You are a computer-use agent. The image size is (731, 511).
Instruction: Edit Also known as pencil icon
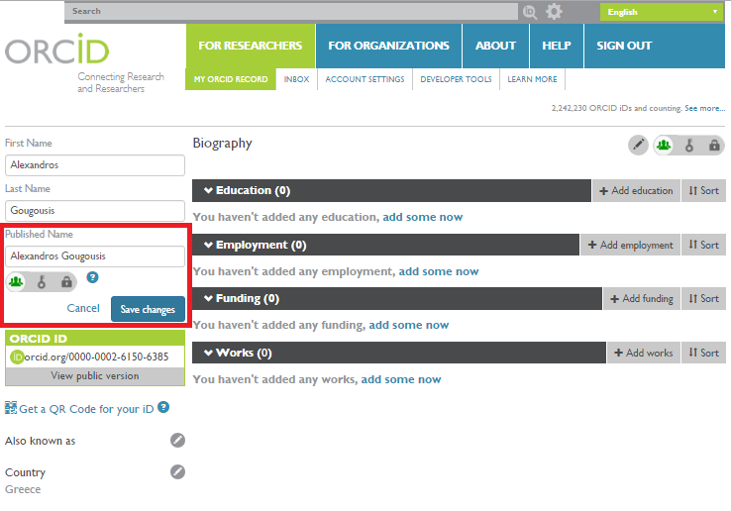(x=177, y=440)
